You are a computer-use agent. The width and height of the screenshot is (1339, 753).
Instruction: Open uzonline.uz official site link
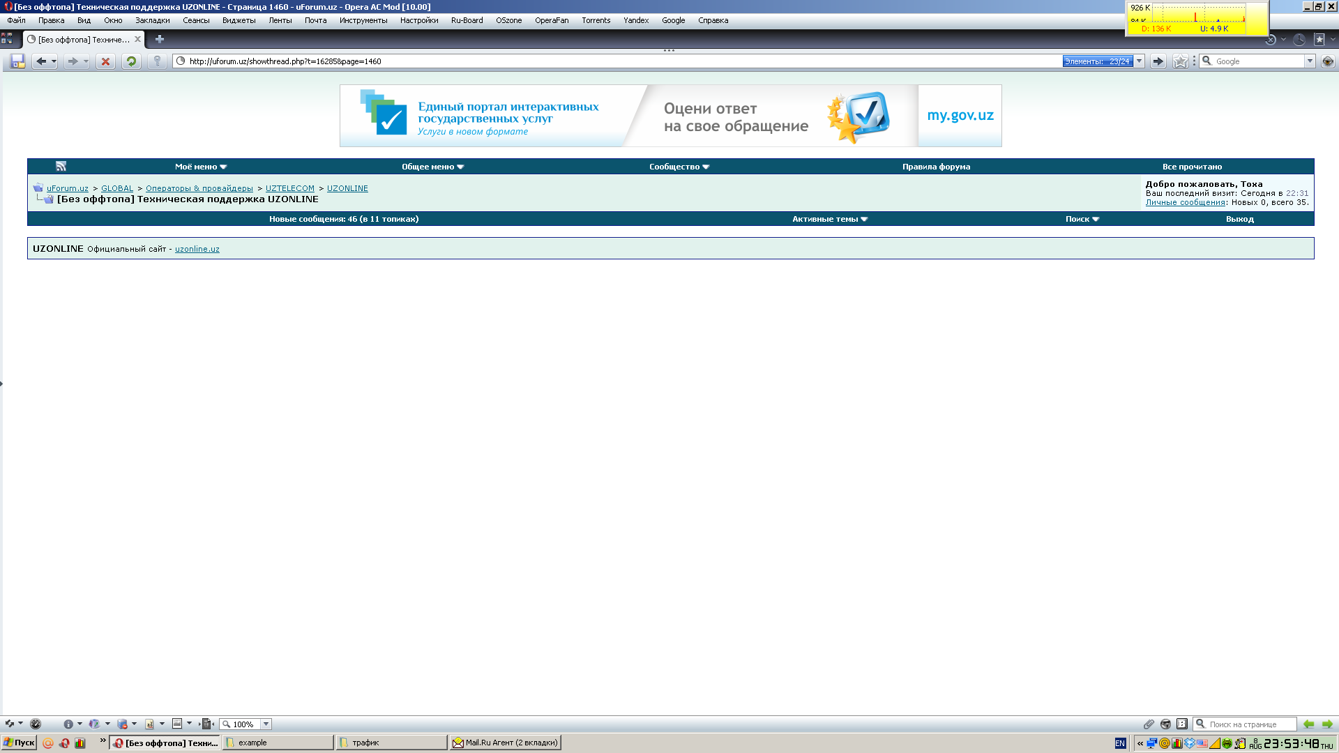pyautogui.click(x=197, y=249)
